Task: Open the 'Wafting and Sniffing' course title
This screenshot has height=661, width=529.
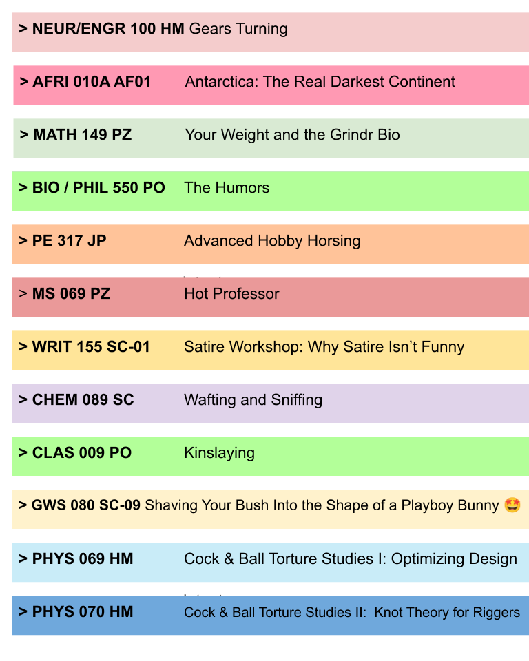Action: click(253, 400)
